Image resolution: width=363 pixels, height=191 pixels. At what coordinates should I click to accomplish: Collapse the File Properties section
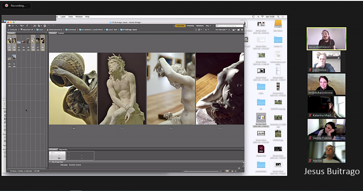click(50, 162)
